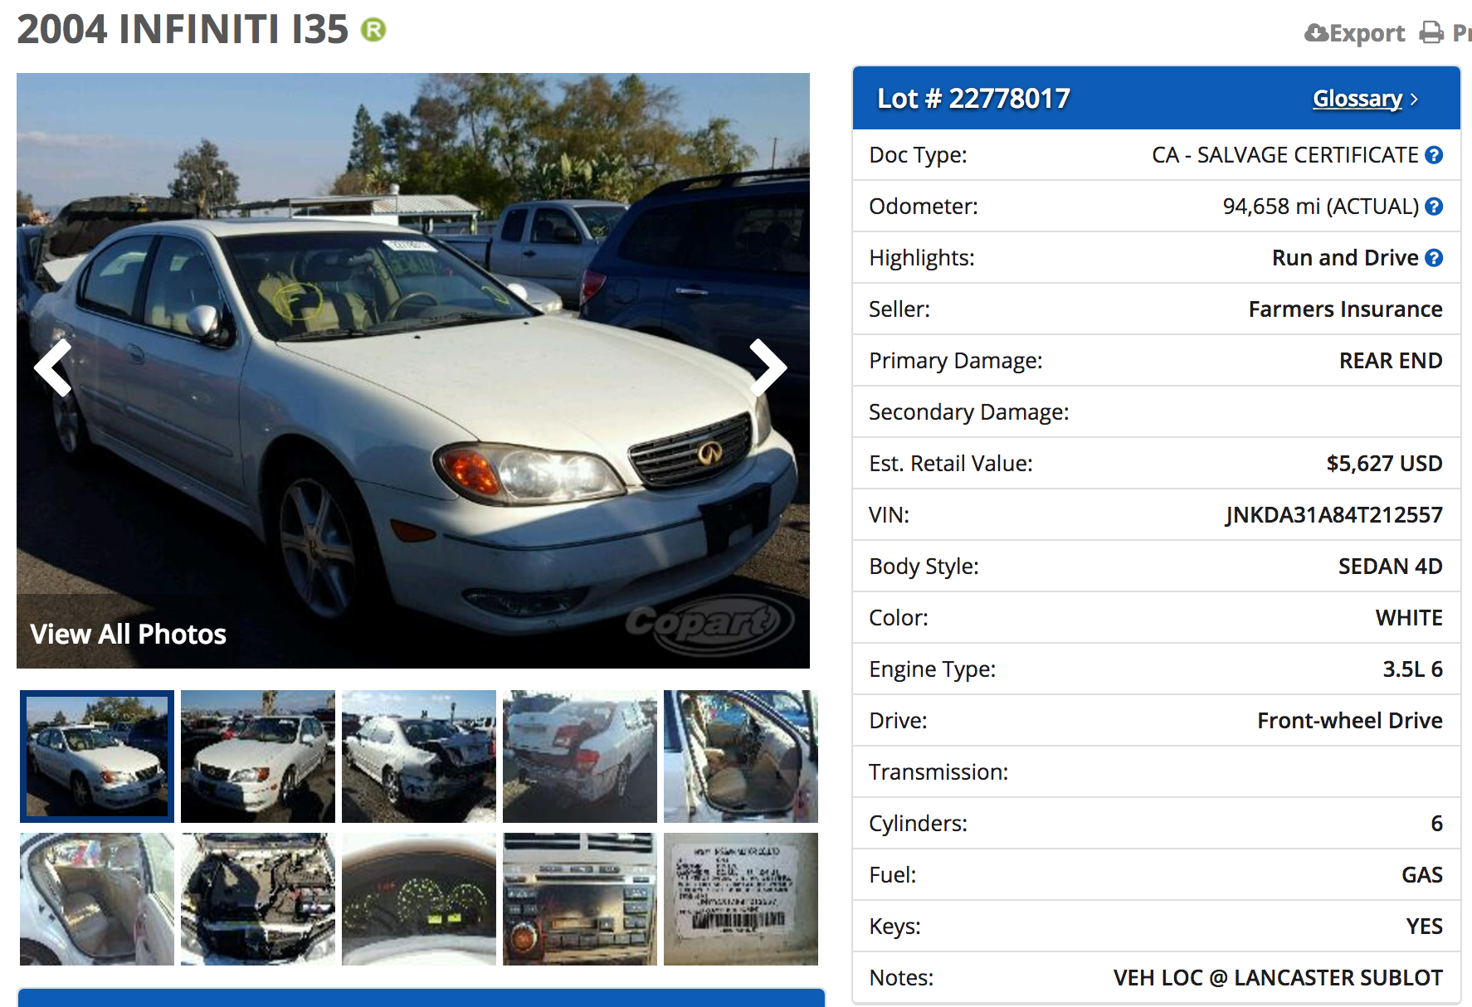Open Odometer help question mark icon
Image resolution: width=1472 pixels, height=1007 pixels.
(x=1434, y=207)
